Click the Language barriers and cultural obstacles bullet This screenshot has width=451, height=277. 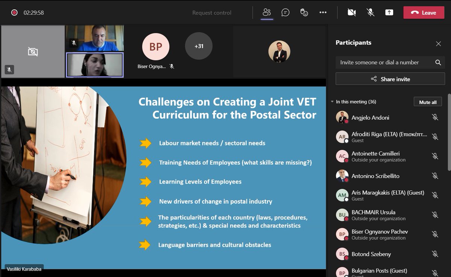tap(215, 245)
